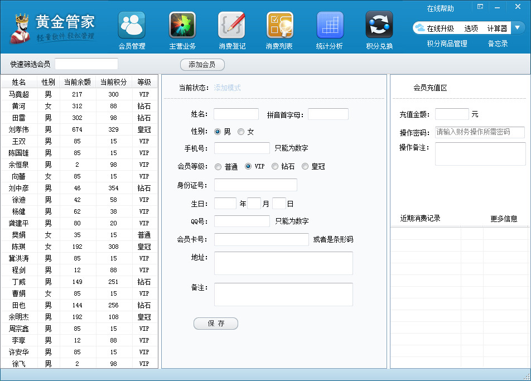Select member 黄河 in the list
Screen dimensions: 531x381
[79, 106]
